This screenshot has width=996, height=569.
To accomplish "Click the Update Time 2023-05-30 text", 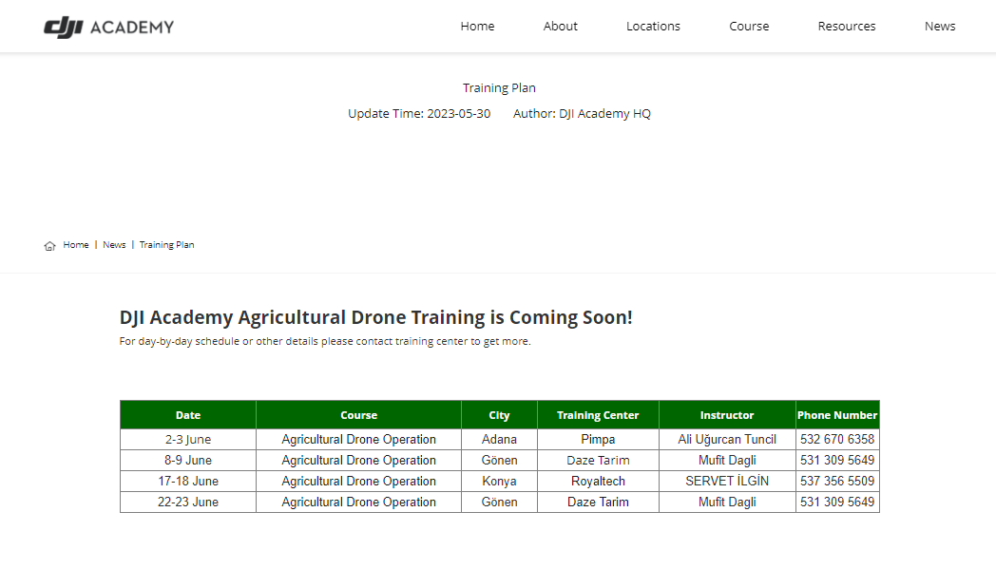I will [x=419, y=114].
